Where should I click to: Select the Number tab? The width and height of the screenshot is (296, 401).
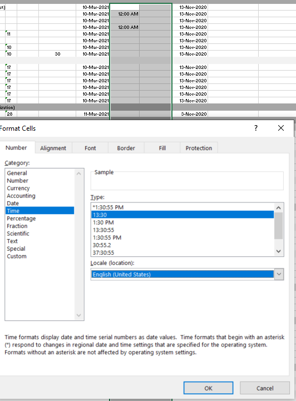click(16, 147)
